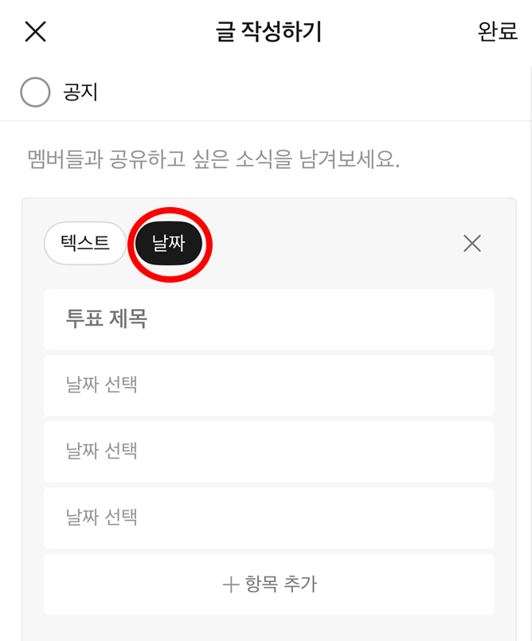Click the plus icon beside 항목 추가
The image size is (532, 641).
pyautogui.click(x=229, y=584)
